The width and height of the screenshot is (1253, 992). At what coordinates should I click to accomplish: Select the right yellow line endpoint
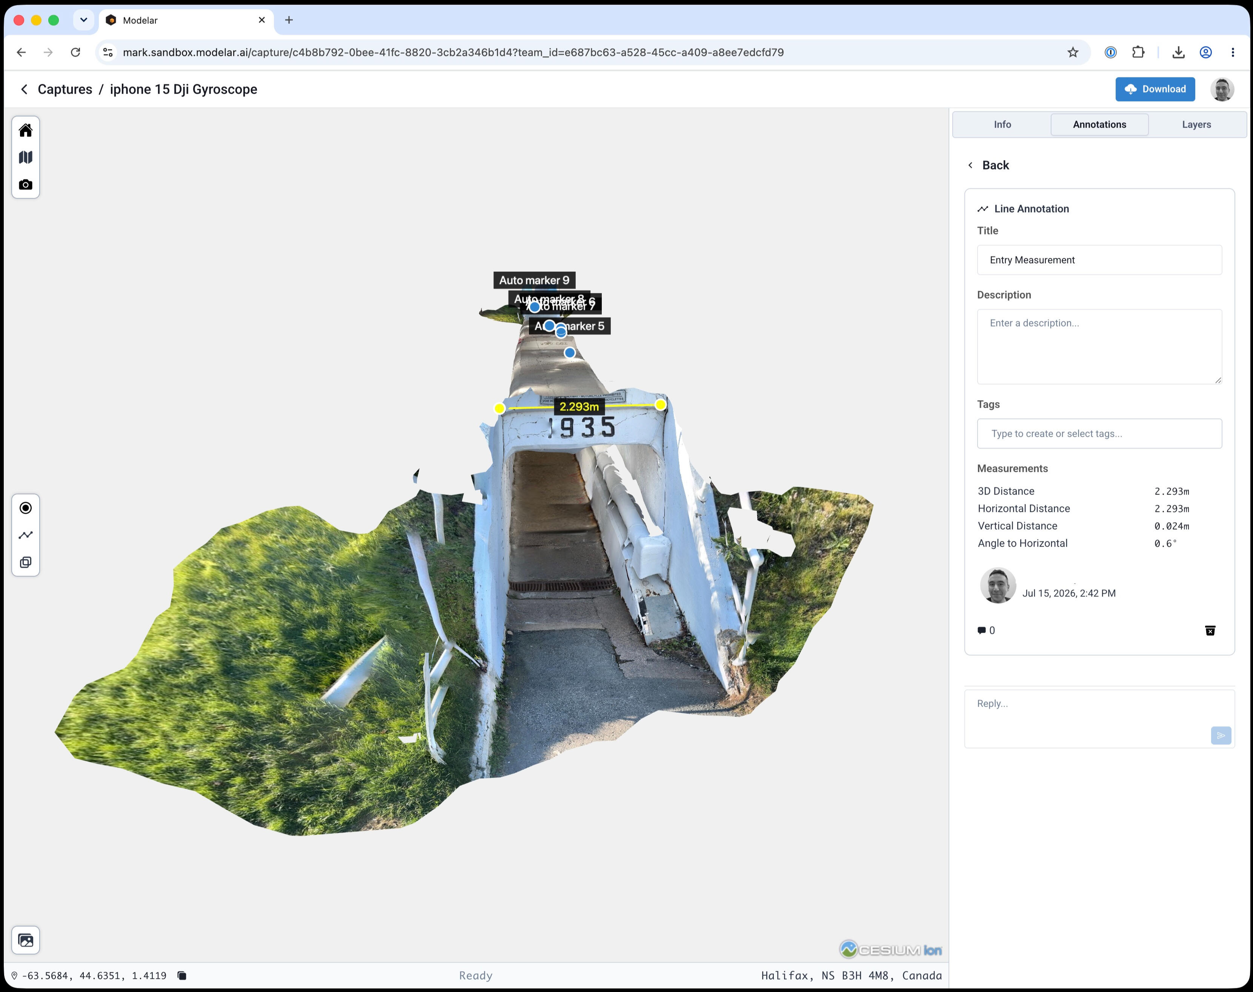pos(660,405)
